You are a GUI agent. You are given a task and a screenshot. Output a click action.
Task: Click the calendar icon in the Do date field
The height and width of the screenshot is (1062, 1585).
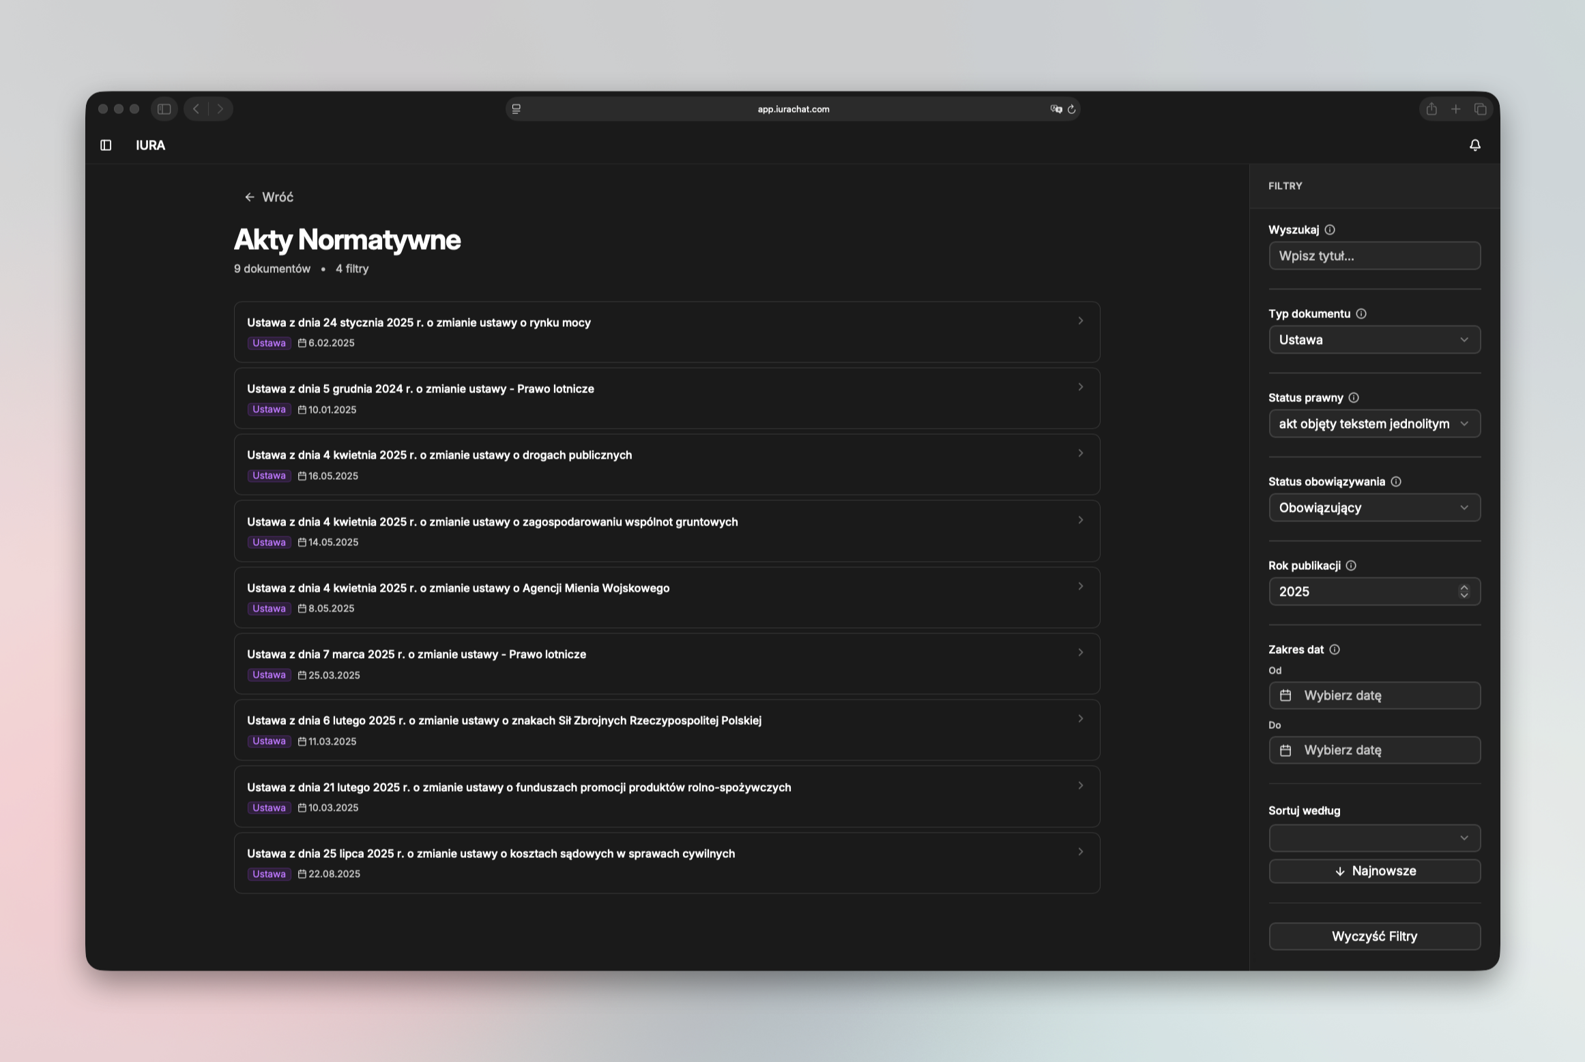pos(1286,749)
